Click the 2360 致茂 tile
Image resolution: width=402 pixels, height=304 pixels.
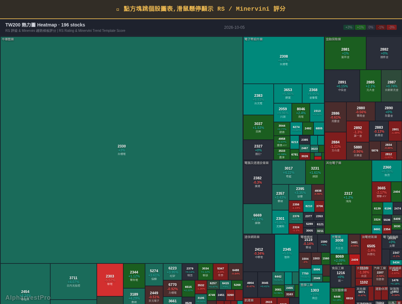387,171
